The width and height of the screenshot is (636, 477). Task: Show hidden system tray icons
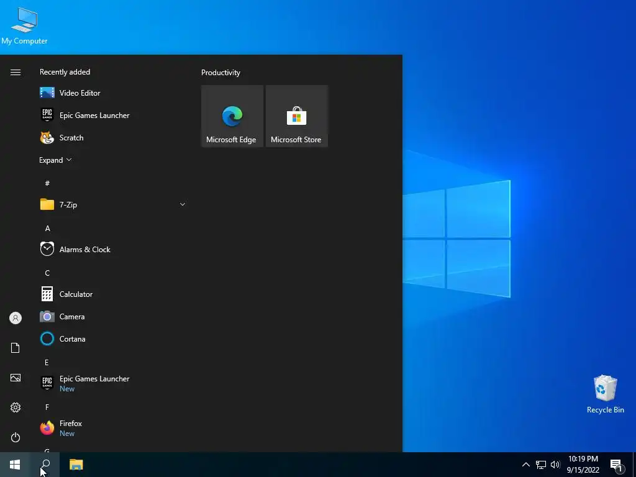pyautogui.click(x=525, y=465)
